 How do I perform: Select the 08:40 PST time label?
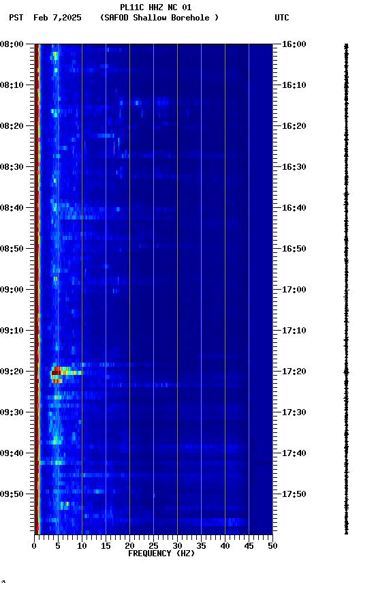pyautogui.click(x=12, y=208)
